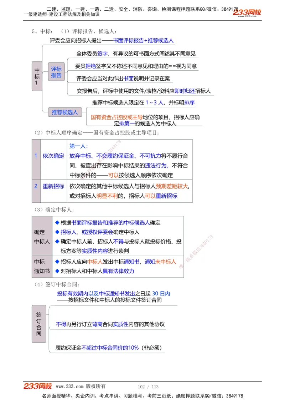Select row 1 依次确定 in the table
Viewport: 285px width, 404px height.
coord(53,156)
